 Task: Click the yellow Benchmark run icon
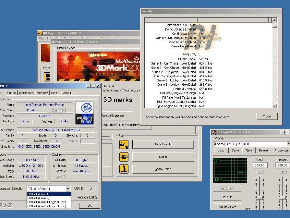(x=124, y=144)
